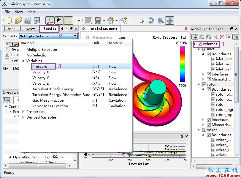241x178 pixels.
Task: Select the arrow pointer tool
Action: [x=142, y=21]
